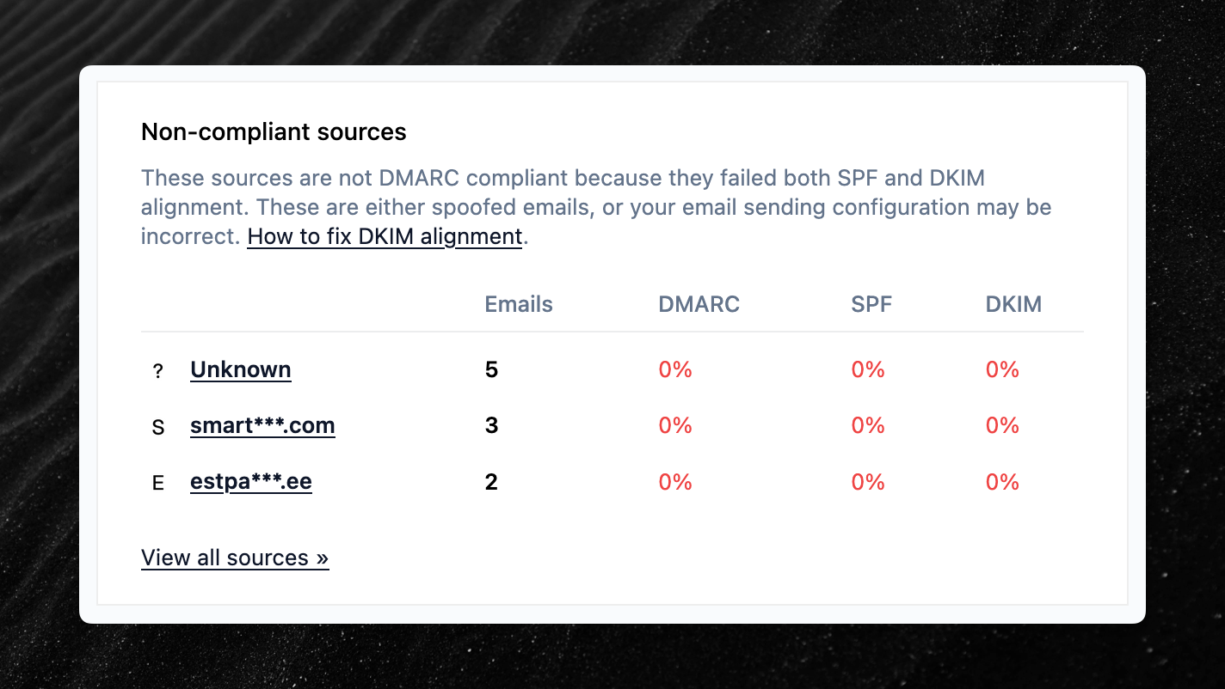Click the E icon next to estpa***.ee

[157, 483]
